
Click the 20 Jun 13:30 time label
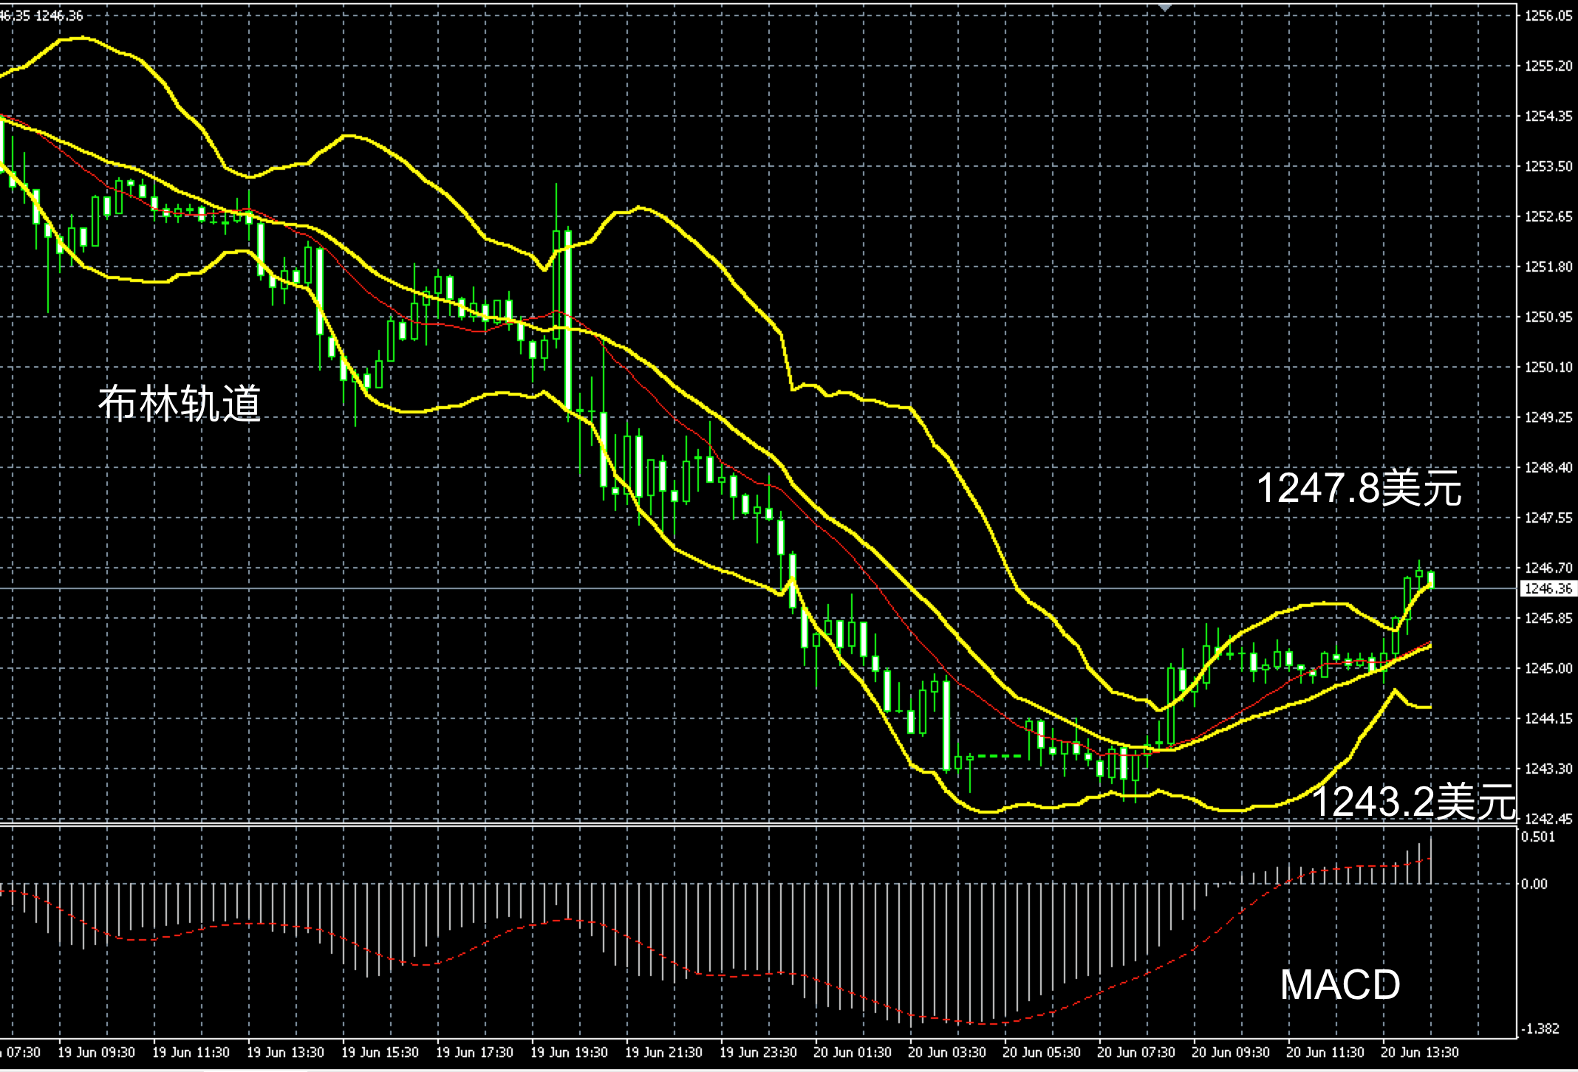click(1420, 1052)
